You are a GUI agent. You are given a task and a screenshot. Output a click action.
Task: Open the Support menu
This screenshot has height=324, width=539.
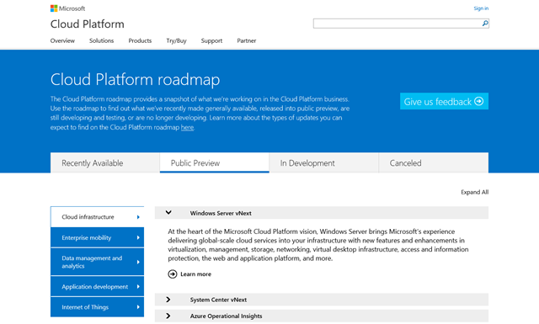click(x=211, y=40)
